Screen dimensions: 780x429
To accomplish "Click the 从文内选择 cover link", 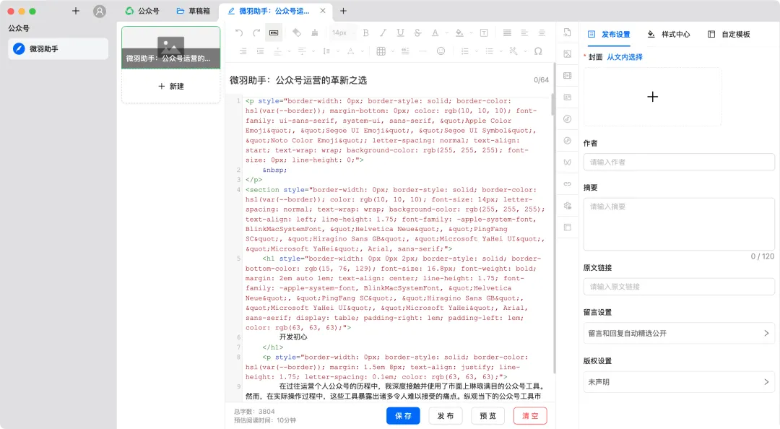I will tap(625, 57).
